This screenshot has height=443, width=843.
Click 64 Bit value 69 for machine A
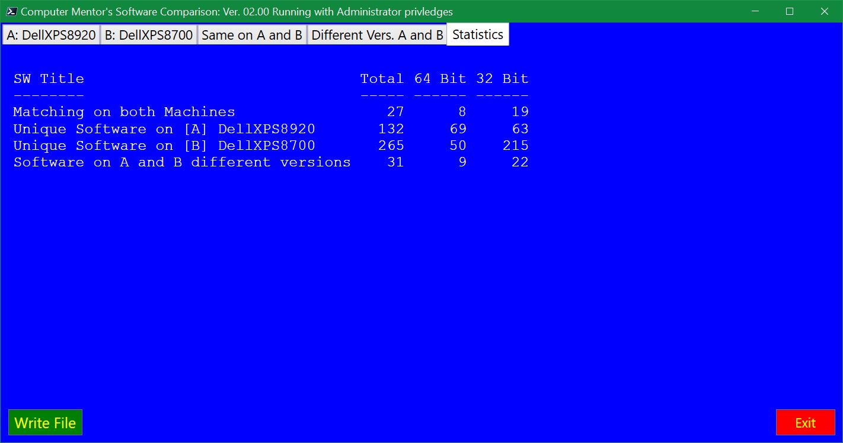[x=458, y=129]
